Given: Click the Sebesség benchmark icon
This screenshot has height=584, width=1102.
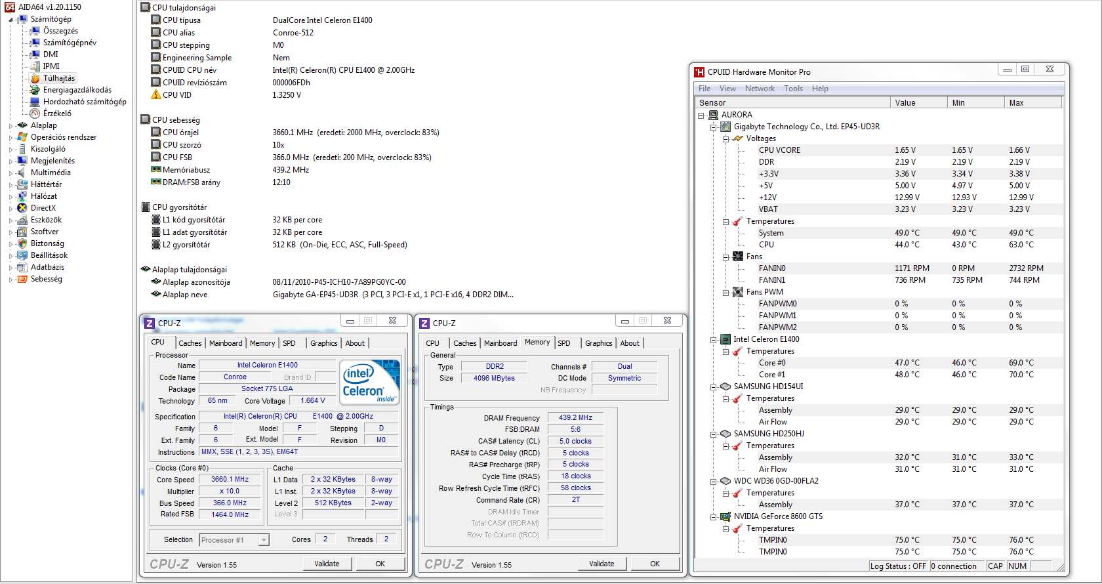Looking at the screenshot, I should click(22, 279).
